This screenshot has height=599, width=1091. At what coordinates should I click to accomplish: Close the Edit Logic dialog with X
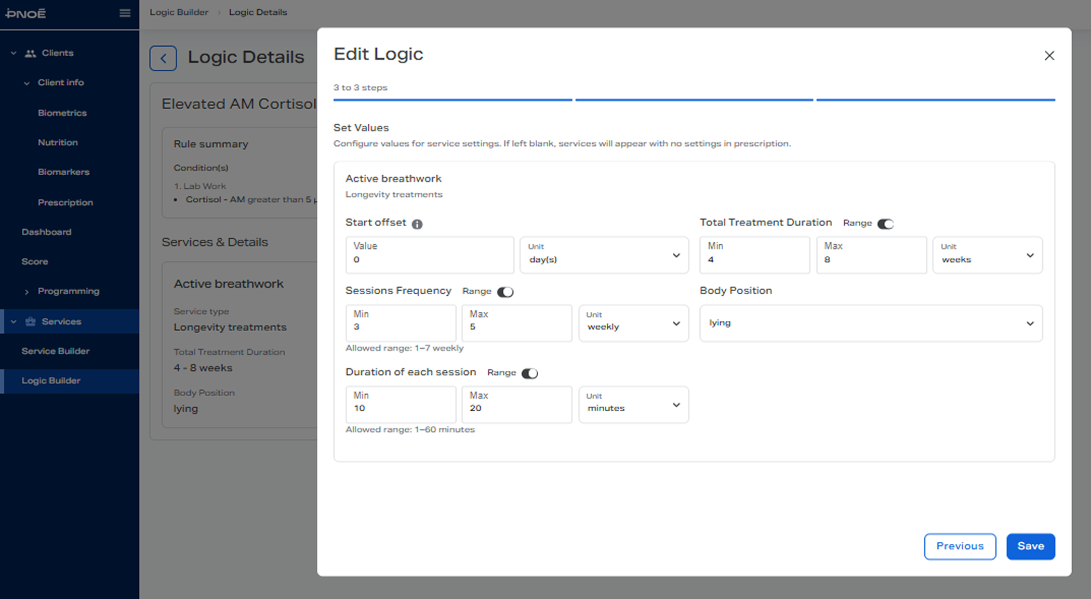pyautogui.click(x=1049, y=56)
